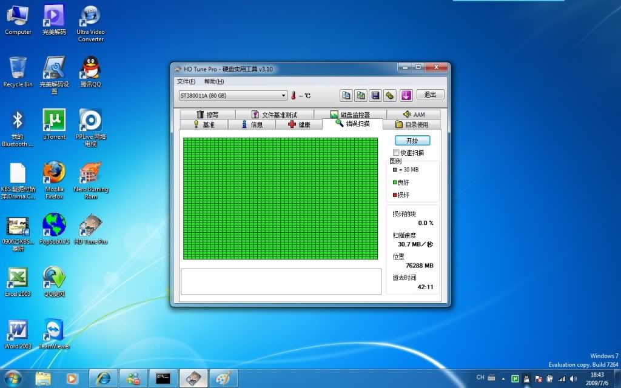Screen dimensions: 621x388
Task: Click the copy text to clipboard icon
Action: click(x=346, y=95)
